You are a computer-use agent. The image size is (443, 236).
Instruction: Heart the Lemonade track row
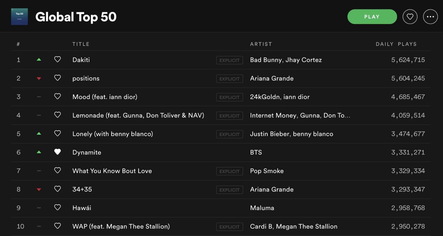click(57, 115)
